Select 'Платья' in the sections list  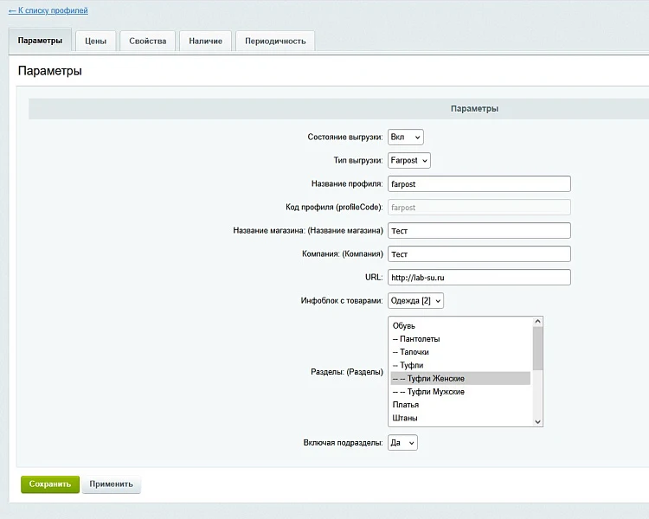pyautogui.click(x=460, y=405)
